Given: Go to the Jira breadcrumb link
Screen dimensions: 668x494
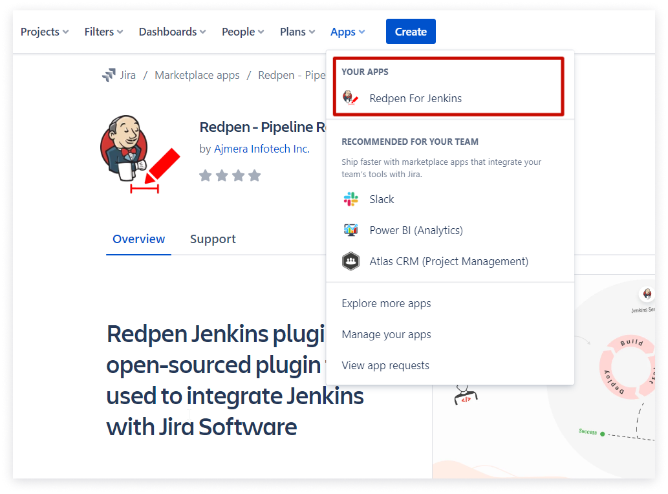Looking at the screenshot, I should pyautogui.click(x=128, y=76).
